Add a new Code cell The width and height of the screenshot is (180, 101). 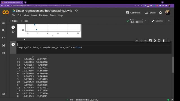click(x=13, y=21)
